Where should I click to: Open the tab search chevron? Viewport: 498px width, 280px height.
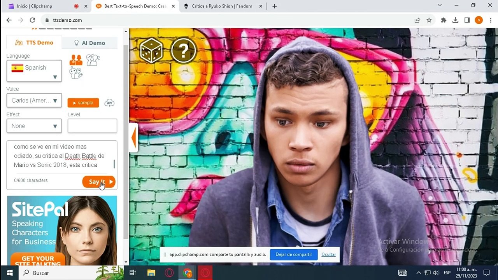point(440,5)
